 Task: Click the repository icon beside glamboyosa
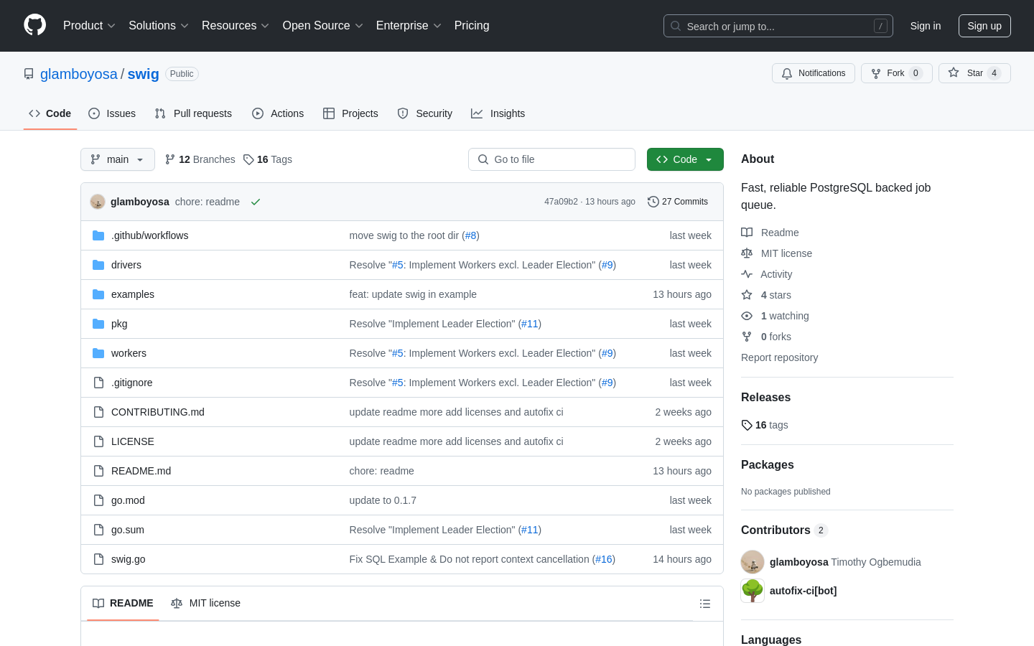tap(29, 74)
